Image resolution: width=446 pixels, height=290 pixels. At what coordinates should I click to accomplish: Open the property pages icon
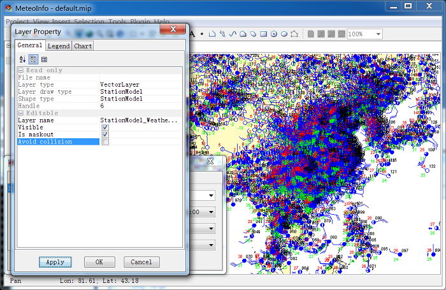coord(44,59)
